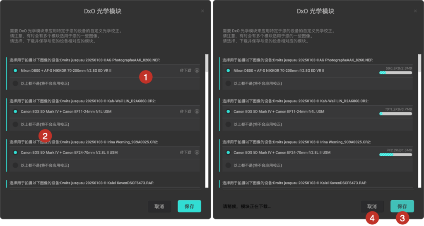Viewport: 424px width, 226px height.
Task: Click Canon EF24-70mm f/2.8L II label, right dialog
Action: [x=282, y=153]
